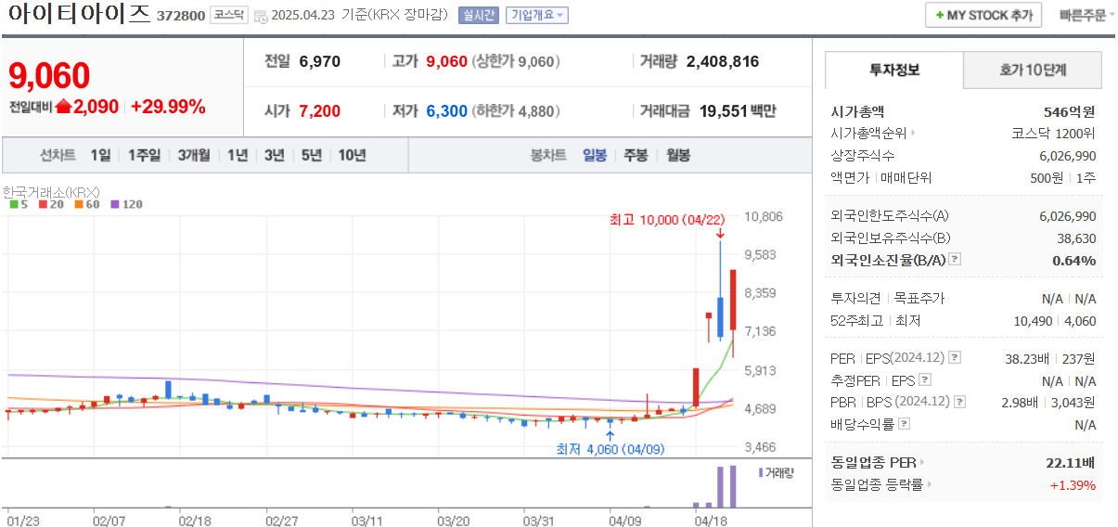The height and width of the screenshot is (527, 1118).
Task: Click the 최고 10,000 (04/22) chart marker
Action: click(667, 221)
